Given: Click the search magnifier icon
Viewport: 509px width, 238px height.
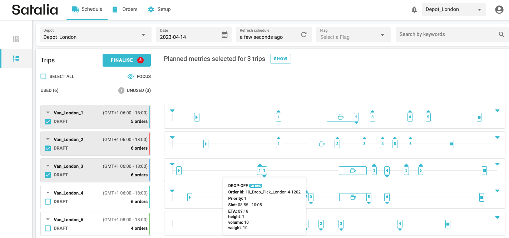Looking at the screenshot, I should coord(501,35).
